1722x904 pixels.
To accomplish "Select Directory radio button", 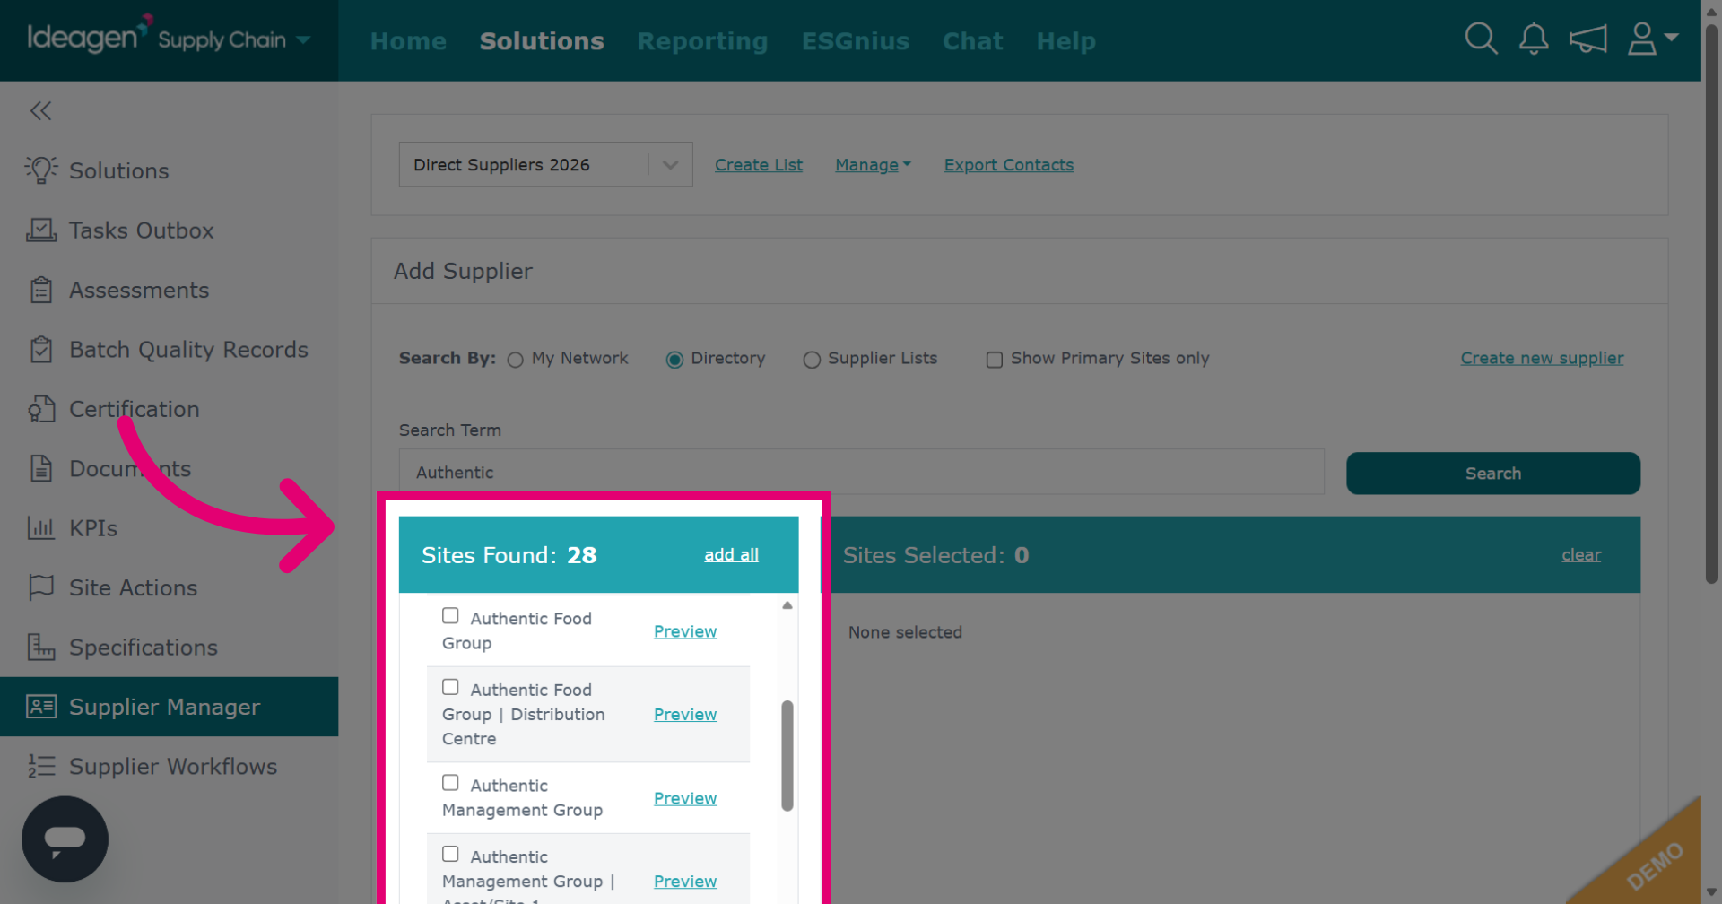I will [x=674, y=360].
